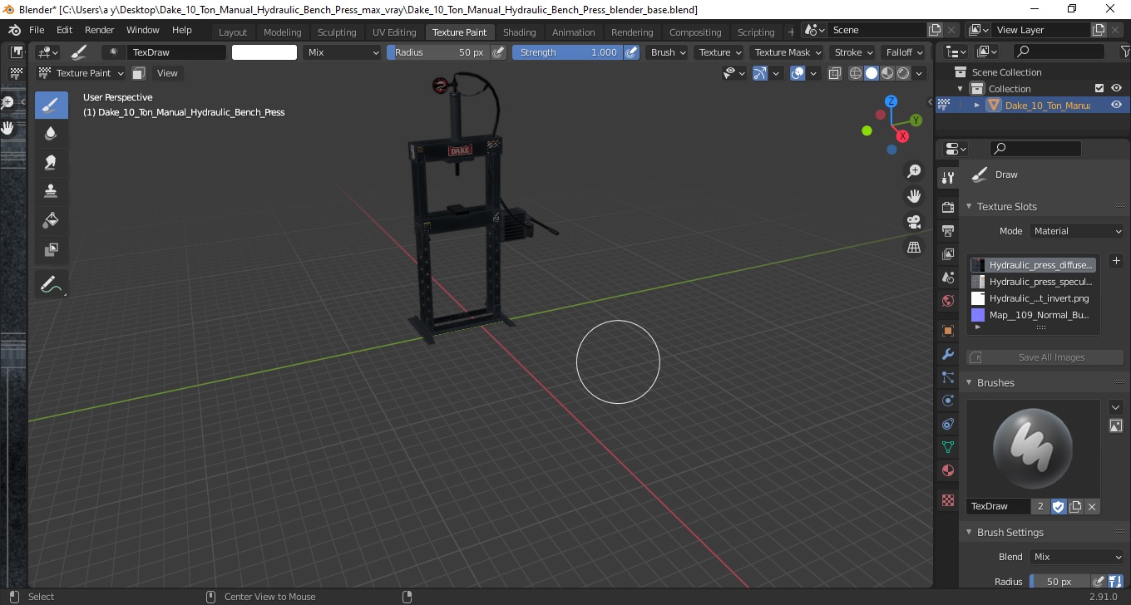Toggle fake user shield for TexDraw brush

pos(1059,506)
